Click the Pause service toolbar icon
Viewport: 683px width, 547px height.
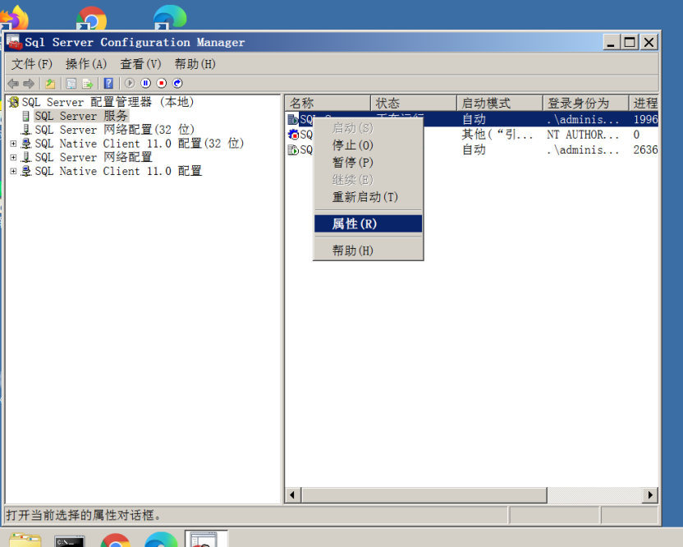pyautogui.click(x=145, y=83)
